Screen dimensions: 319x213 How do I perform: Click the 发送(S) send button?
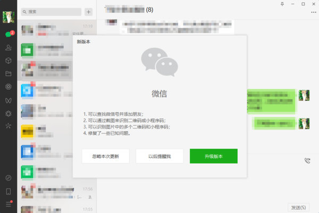point(298,208)
